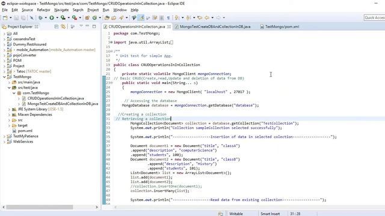This screenshot has height=216, width=385.
Task: Collapse the TestMongo project
Action: click(4, 77)
